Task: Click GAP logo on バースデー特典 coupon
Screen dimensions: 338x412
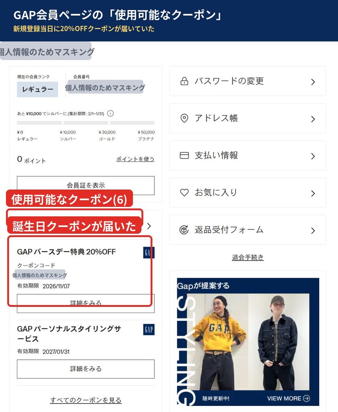Action: pyautogui.click(x=149, y=253)
